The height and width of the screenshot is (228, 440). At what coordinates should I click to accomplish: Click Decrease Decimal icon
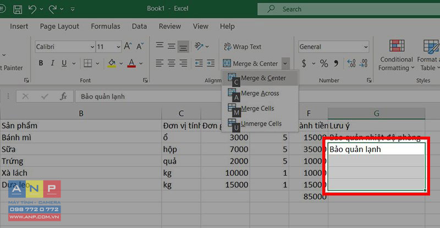(363, 63)
